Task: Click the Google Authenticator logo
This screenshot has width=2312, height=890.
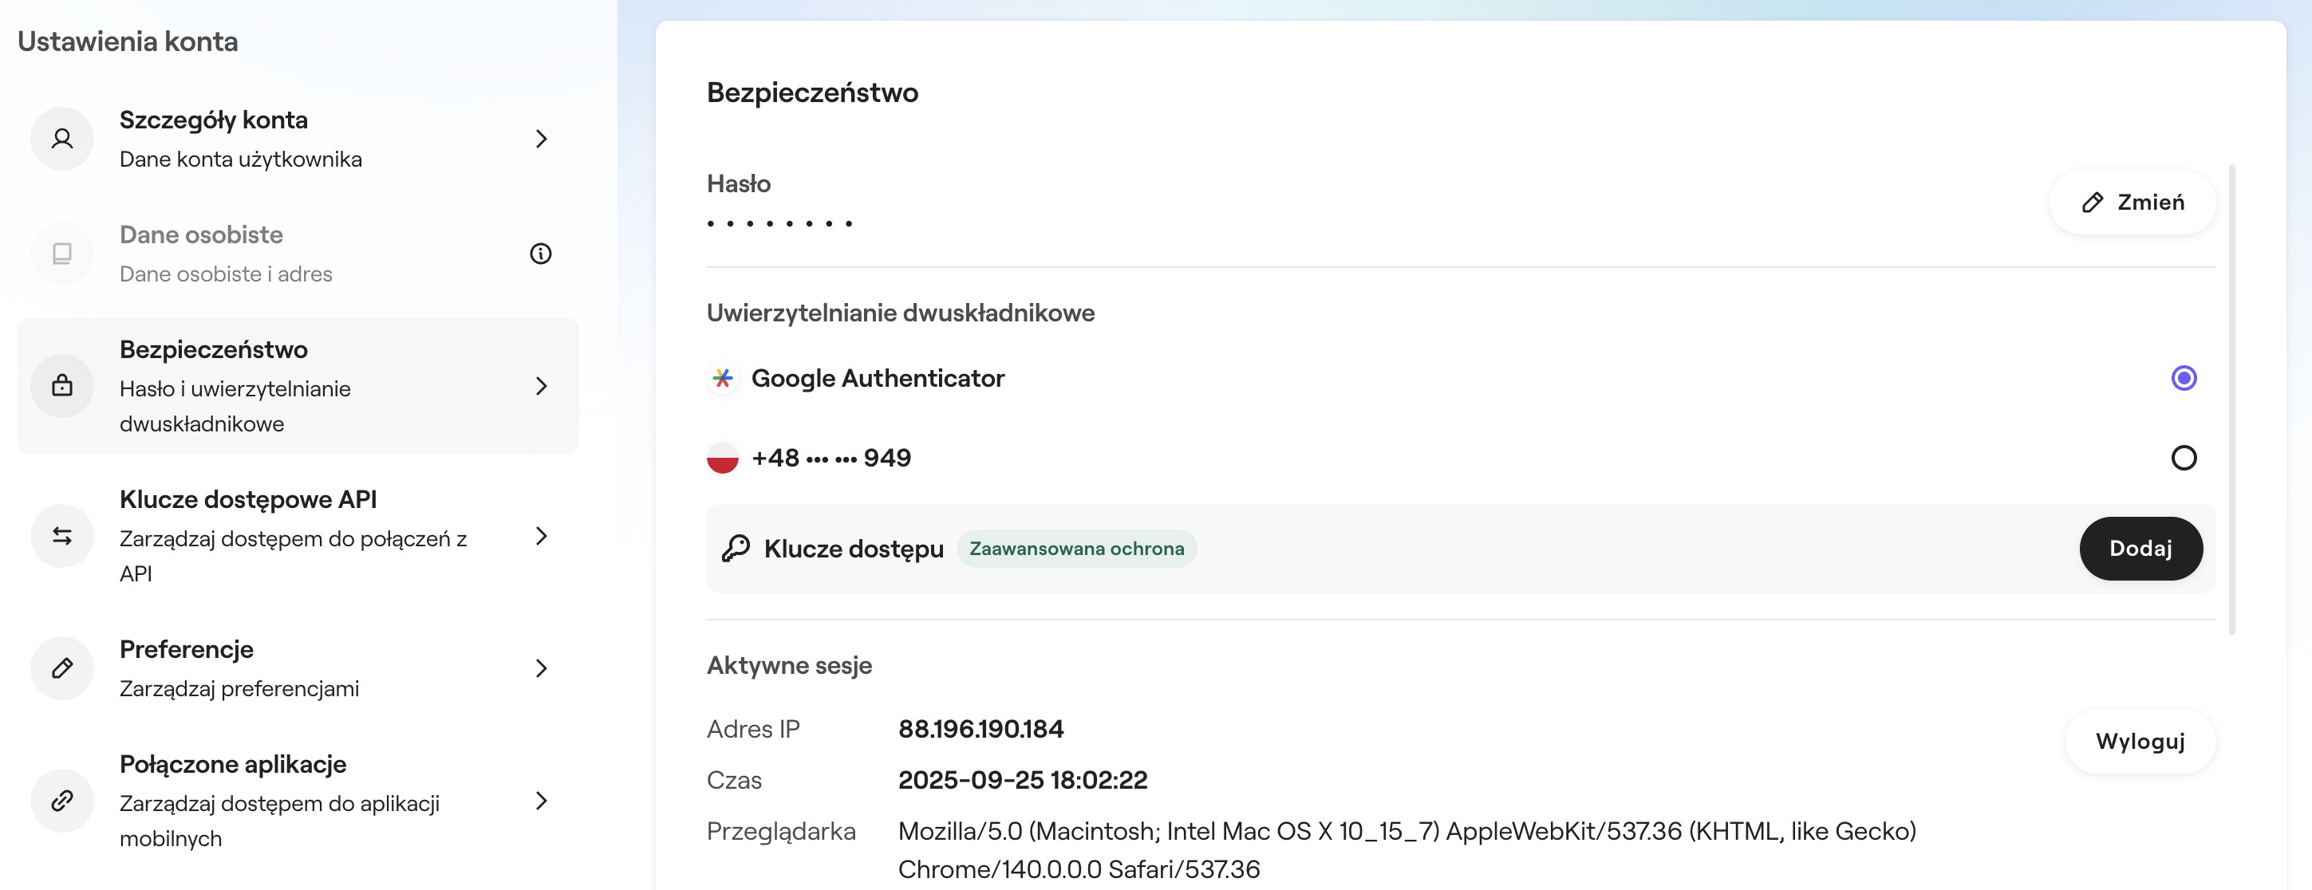Action: (723, 379)
